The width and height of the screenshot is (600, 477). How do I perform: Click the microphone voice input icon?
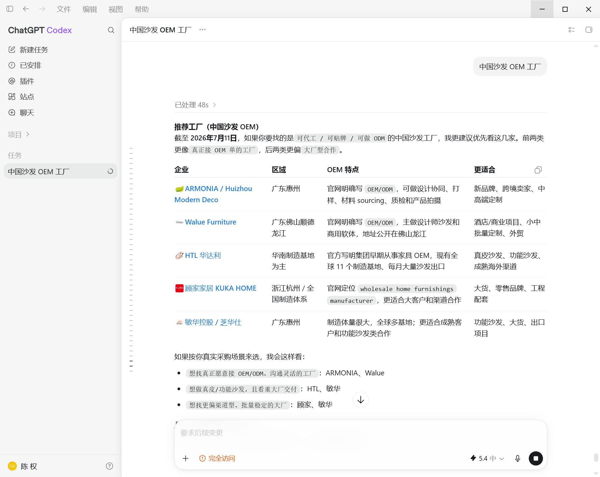[518, 458]
